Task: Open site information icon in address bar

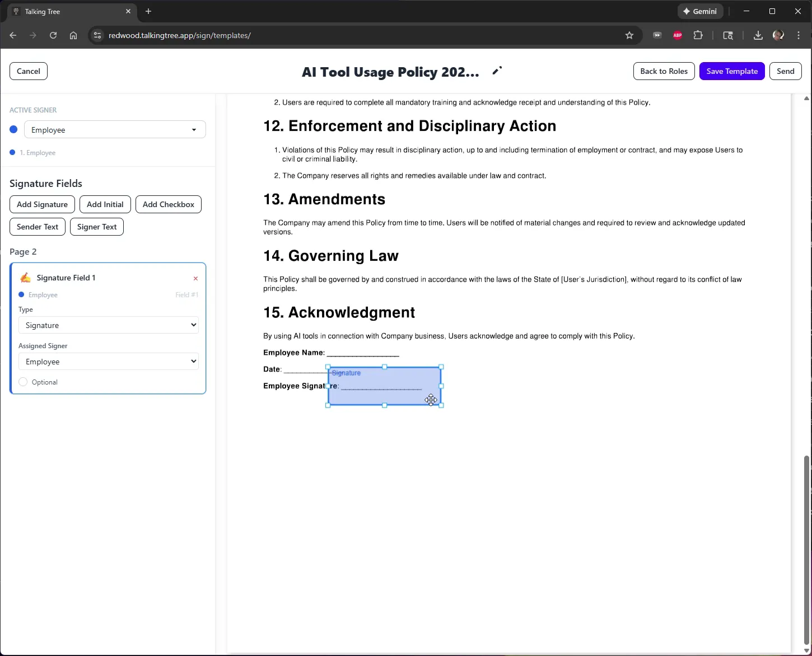Action: click(97, 35)
